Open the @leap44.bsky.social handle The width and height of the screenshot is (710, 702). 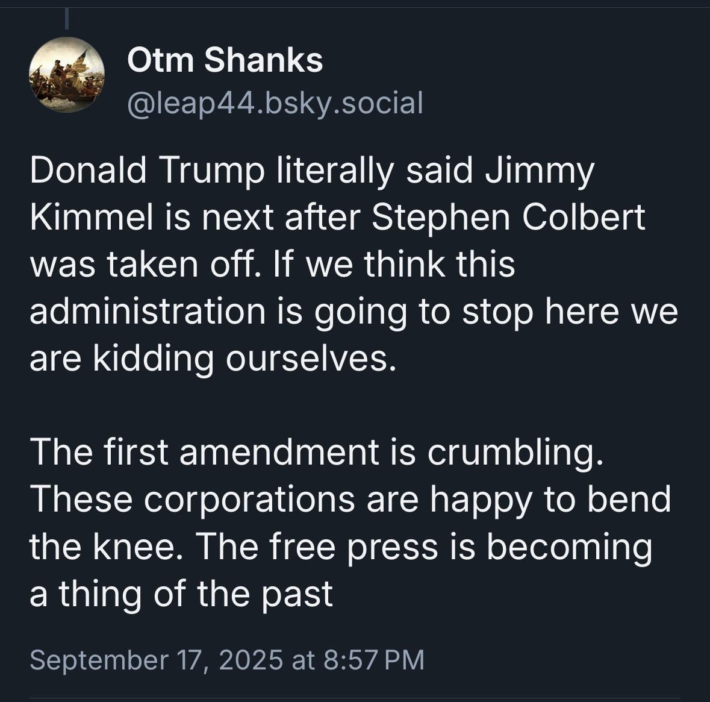click(x=275, y=104)
